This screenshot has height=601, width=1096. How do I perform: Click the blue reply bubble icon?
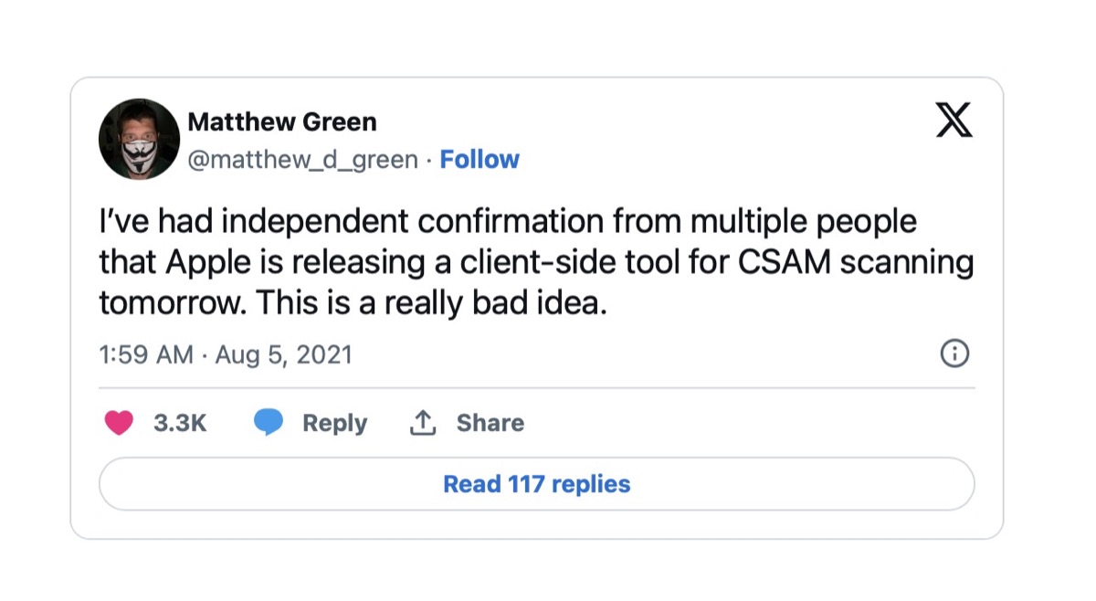coord(269,422)
